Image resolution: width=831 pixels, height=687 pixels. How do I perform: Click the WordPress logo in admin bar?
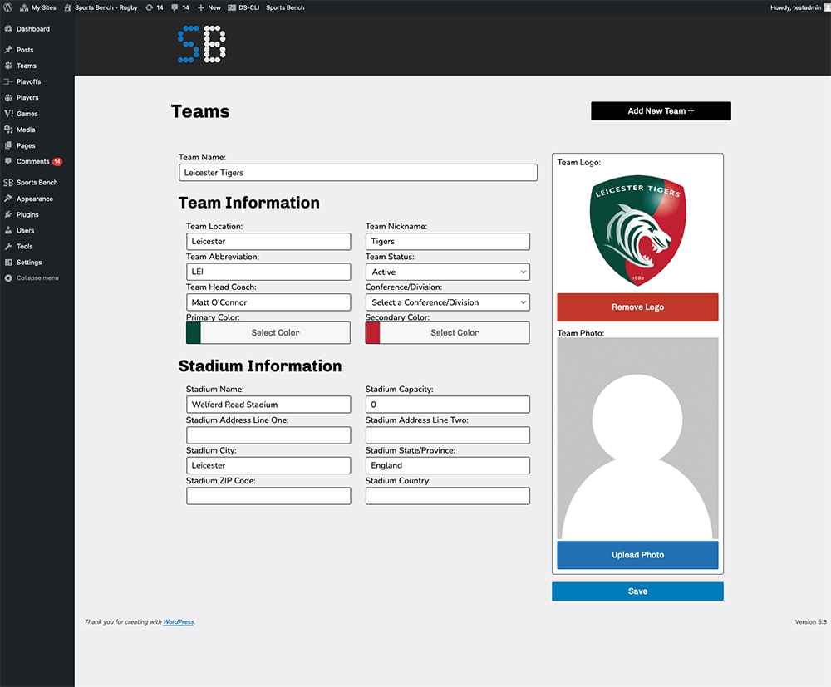(x=8, y=7)
